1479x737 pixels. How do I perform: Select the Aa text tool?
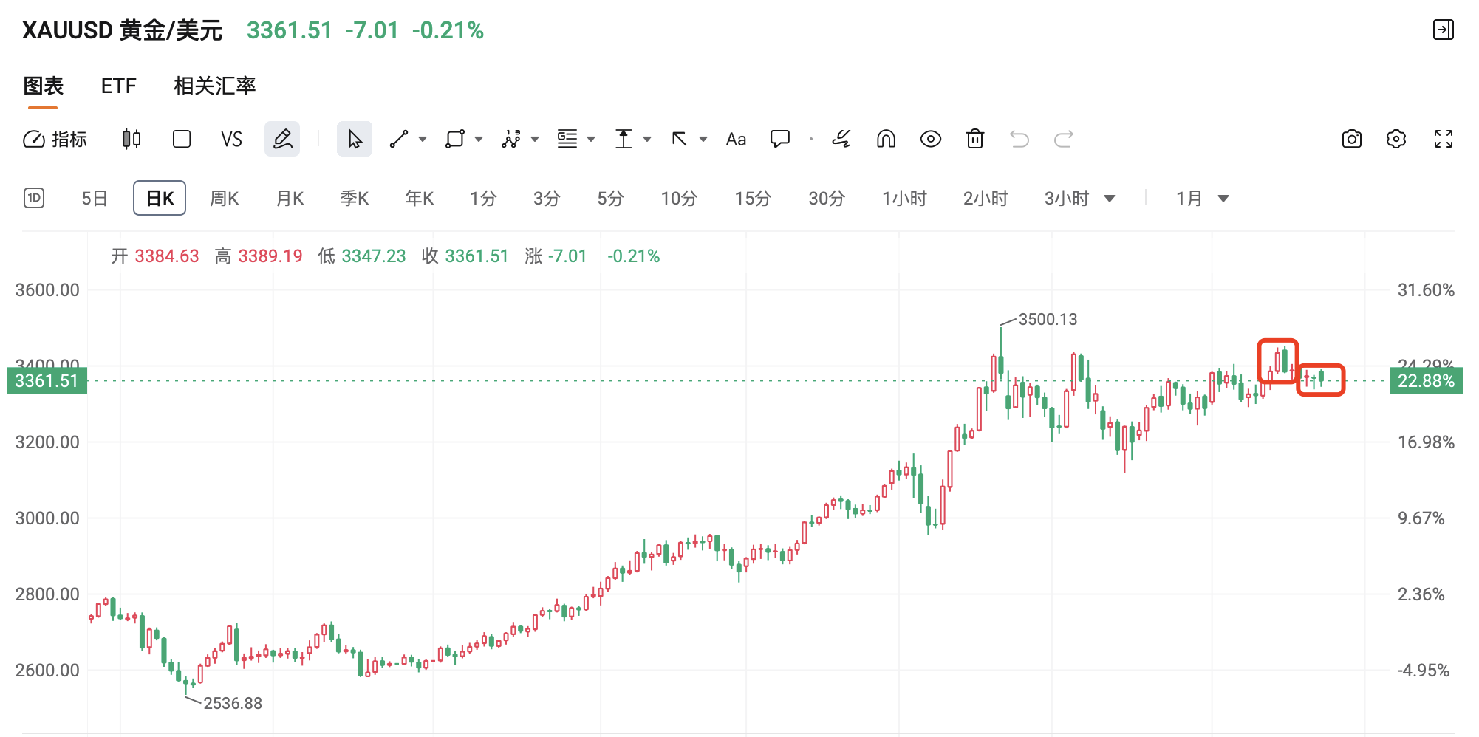[x=736, y=139]
